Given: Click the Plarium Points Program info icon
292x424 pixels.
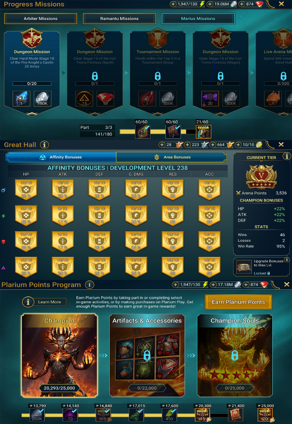Looking at the screenshot, I should (90, 284).
